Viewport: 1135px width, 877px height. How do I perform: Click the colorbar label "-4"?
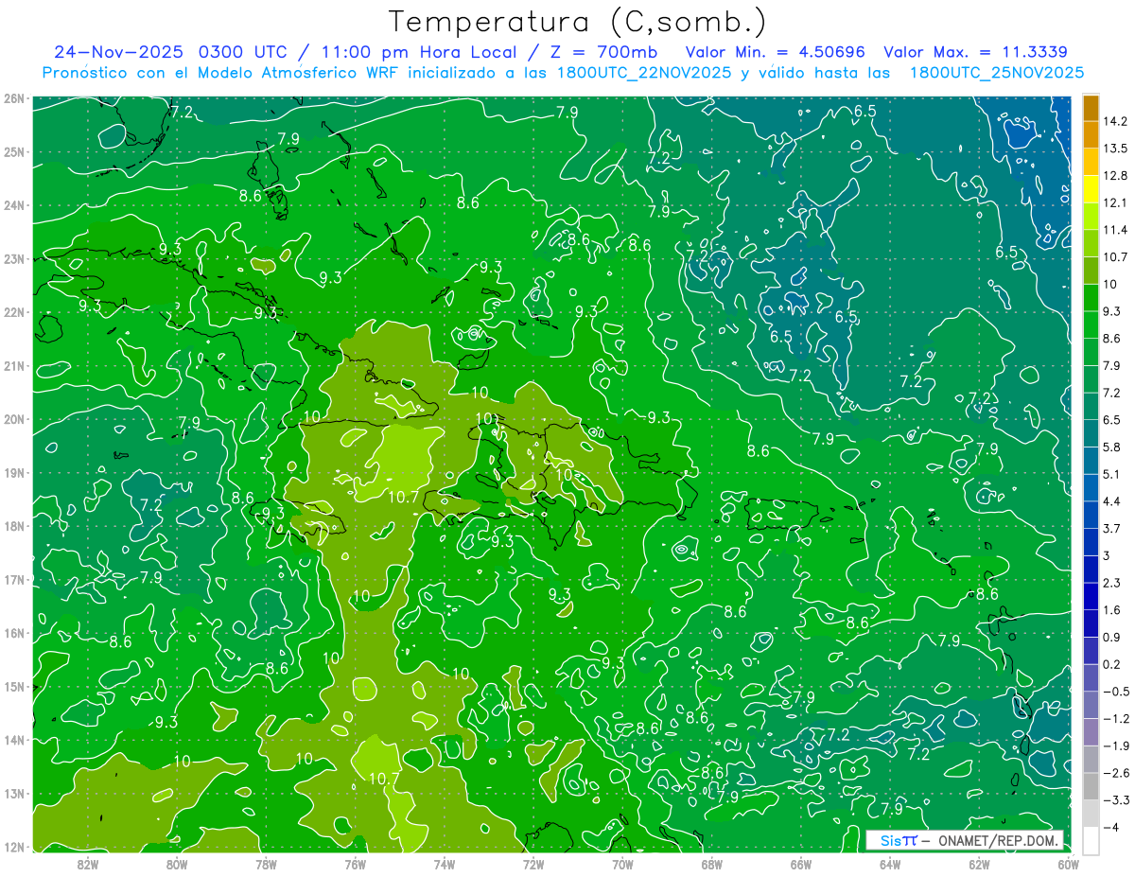(1110, 828)
